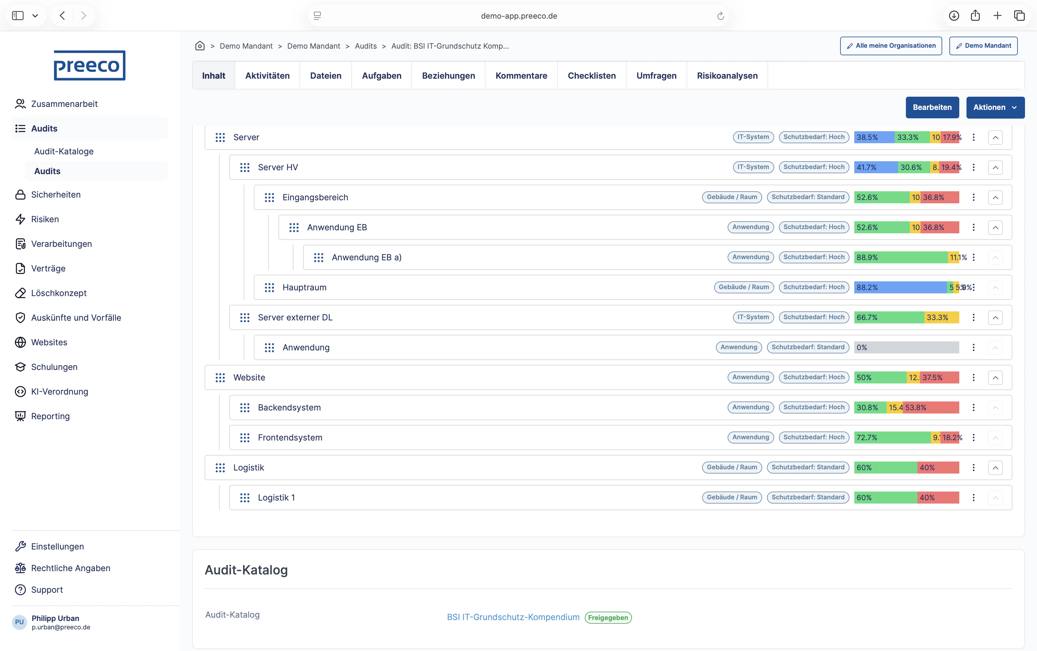Select the Sicherheiten lock icon
This screenshot has height=651, width=1037.
point(20,194)
